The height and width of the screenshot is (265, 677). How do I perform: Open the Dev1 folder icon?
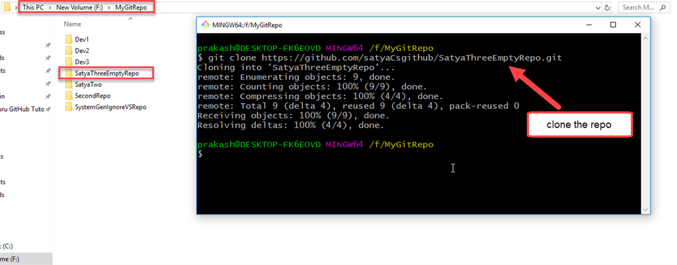(x=69, y=39)
